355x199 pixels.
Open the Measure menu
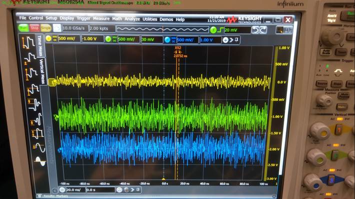[101, 19]
